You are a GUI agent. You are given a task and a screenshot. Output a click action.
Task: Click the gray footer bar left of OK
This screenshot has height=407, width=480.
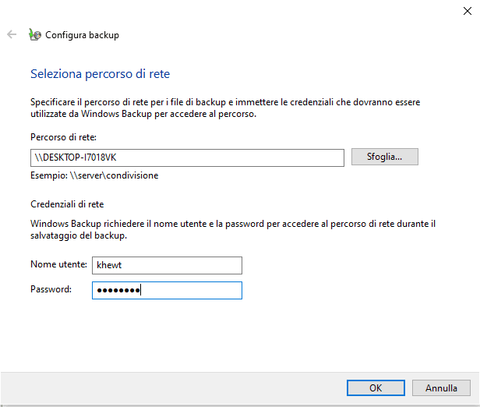click(x=171, y=388)
